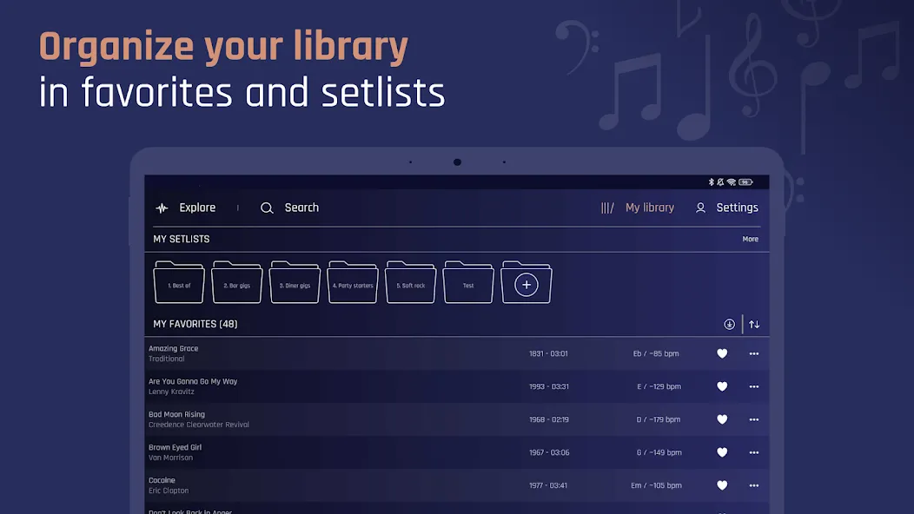Open more options for Amazing Grace
The width and height of the screenshot is (914, 514).
[753, 353]
